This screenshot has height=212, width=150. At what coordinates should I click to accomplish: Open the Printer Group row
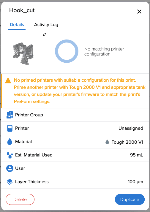click(75, 115)
